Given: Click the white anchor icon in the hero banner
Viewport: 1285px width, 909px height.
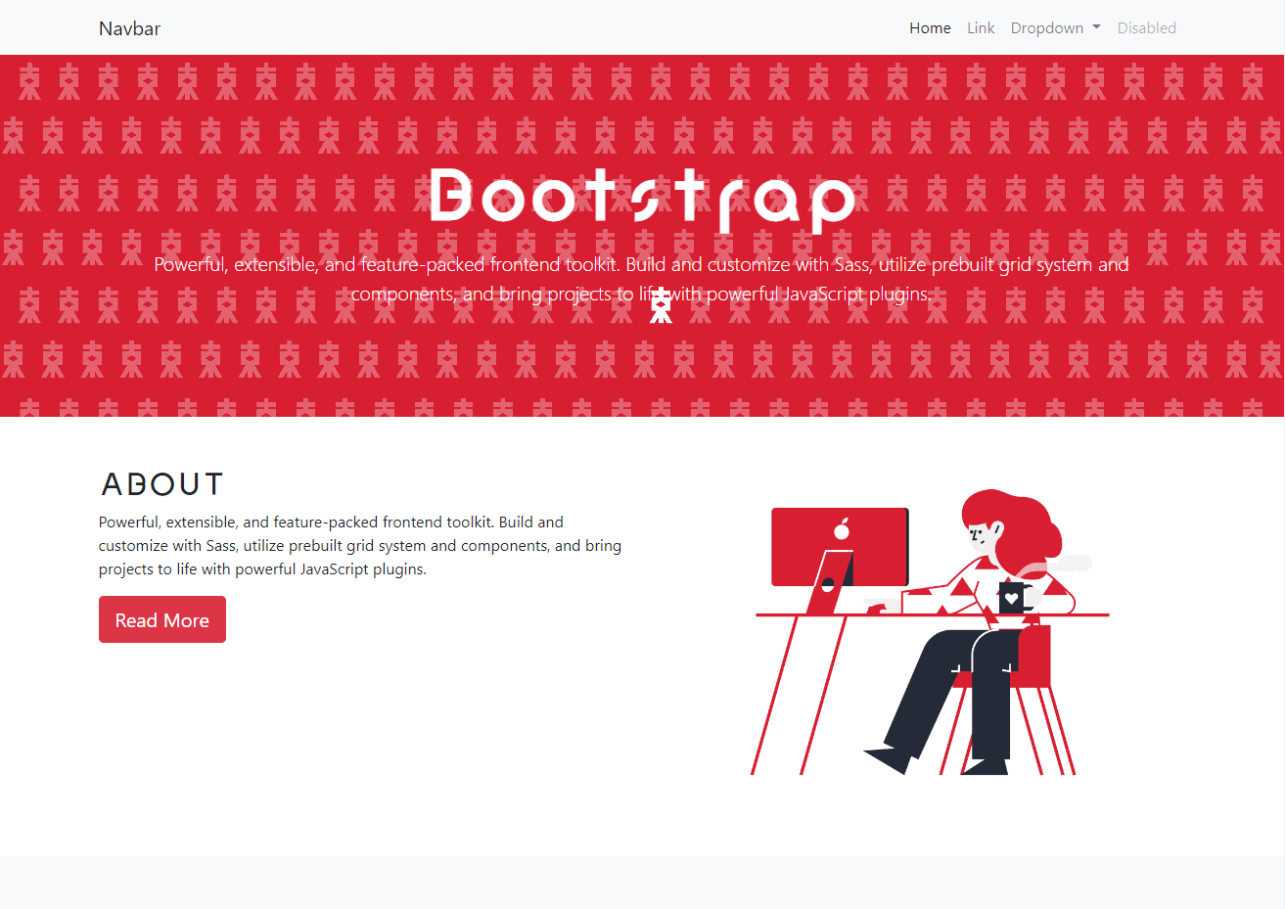Looking at the screenshot, I should pos(661,303).
